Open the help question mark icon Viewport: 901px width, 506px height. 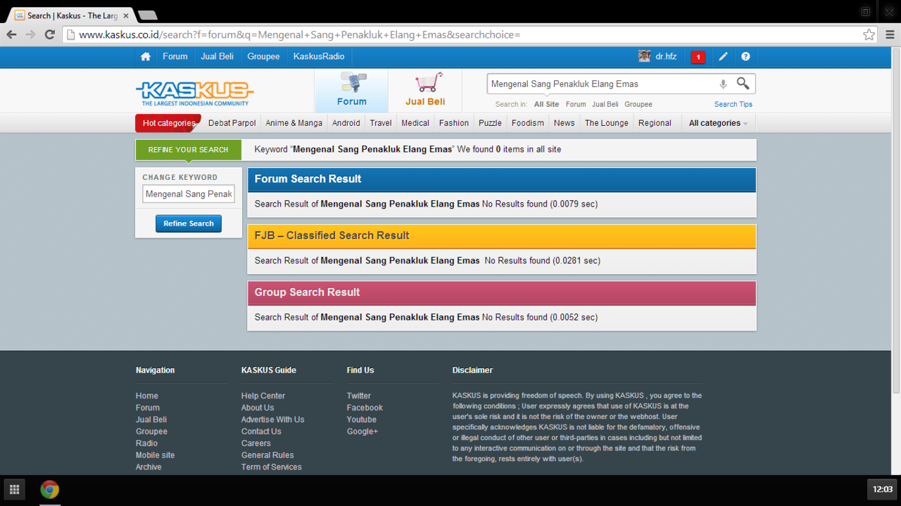[x=745, y=57]
